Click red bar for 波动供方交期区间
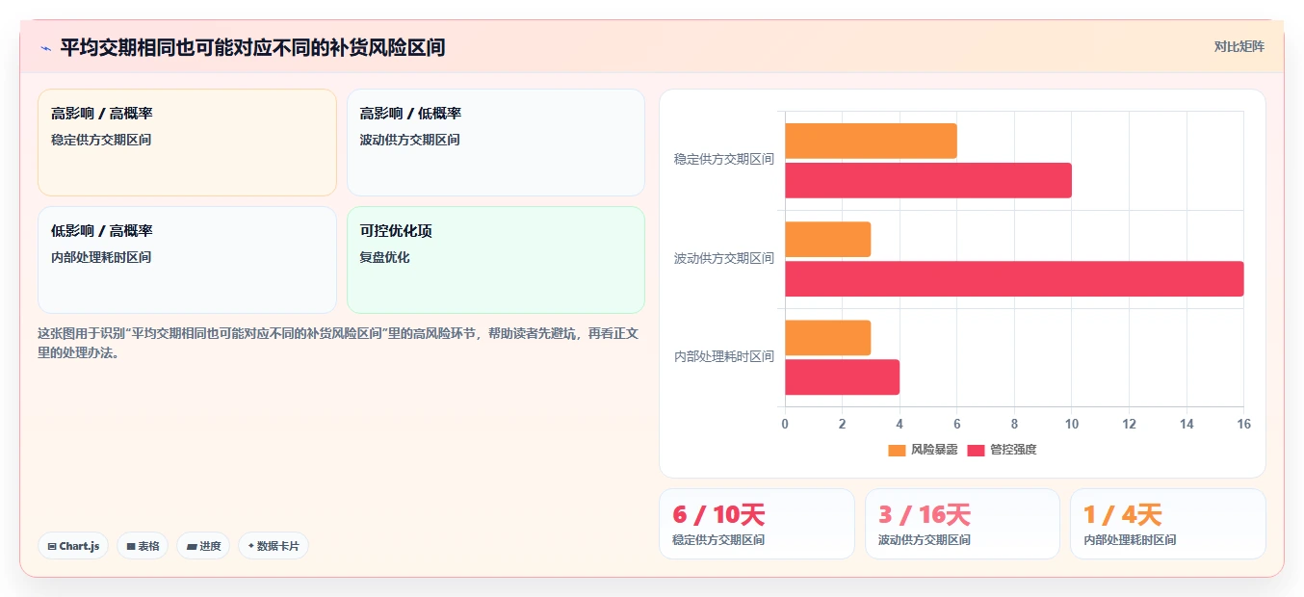The image size is (1304, 597). pyautogui.click(x=1014, y=279)
